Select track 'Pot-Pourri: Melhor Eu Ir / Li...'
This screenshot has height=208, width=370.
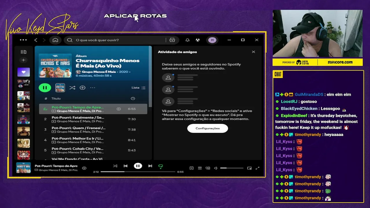93,140
